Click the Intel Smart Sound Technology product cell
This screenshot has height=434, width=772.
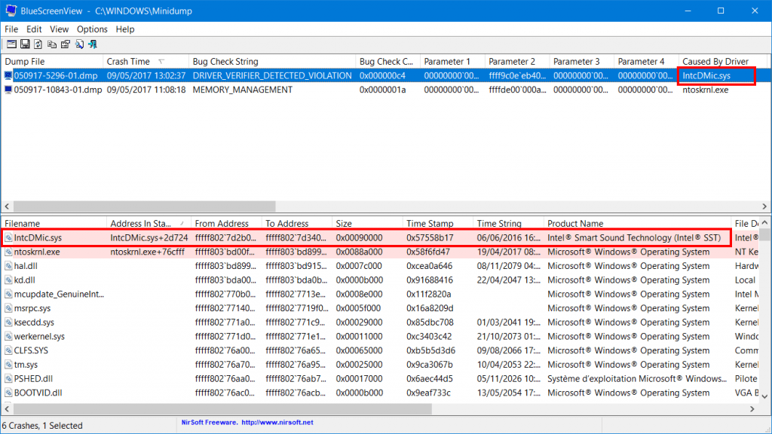634,237
